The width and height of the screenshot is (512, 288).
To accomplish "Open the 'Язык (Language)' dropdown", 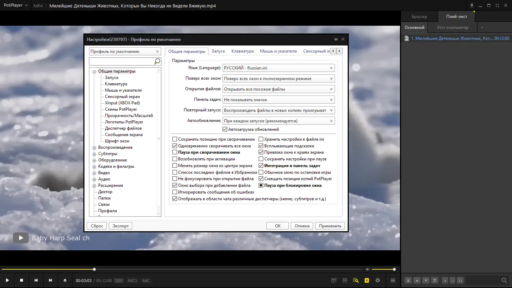I will 279,68.
